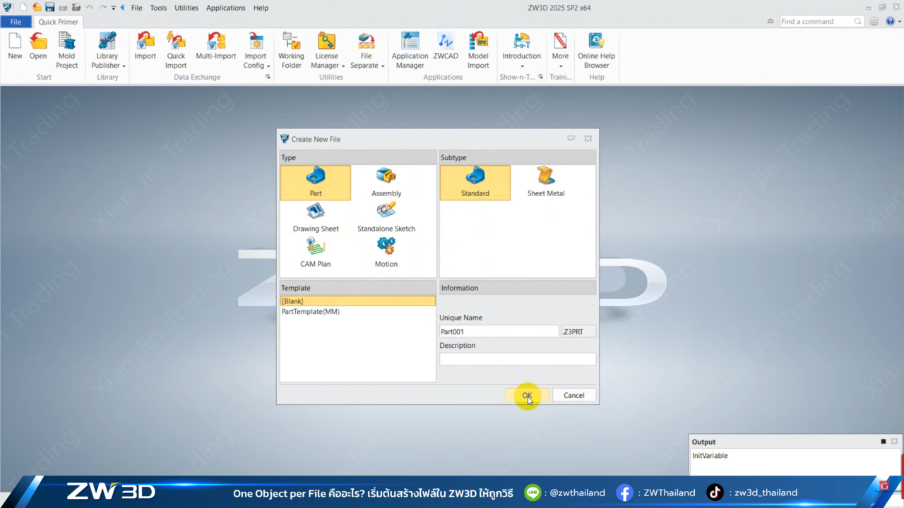Select the Motion file type

(386, 253)
